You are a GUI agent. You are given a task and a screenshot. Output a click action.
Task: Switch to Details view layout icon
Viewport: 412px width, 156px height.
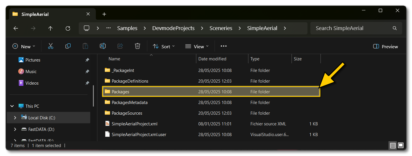pos(393,146)
